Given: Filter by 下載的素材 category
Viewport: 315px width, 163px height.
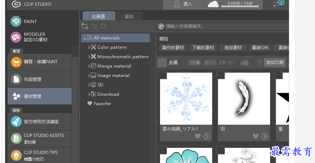Looking at the screenshot, I should pyautogui.click(x=203, y=48).
